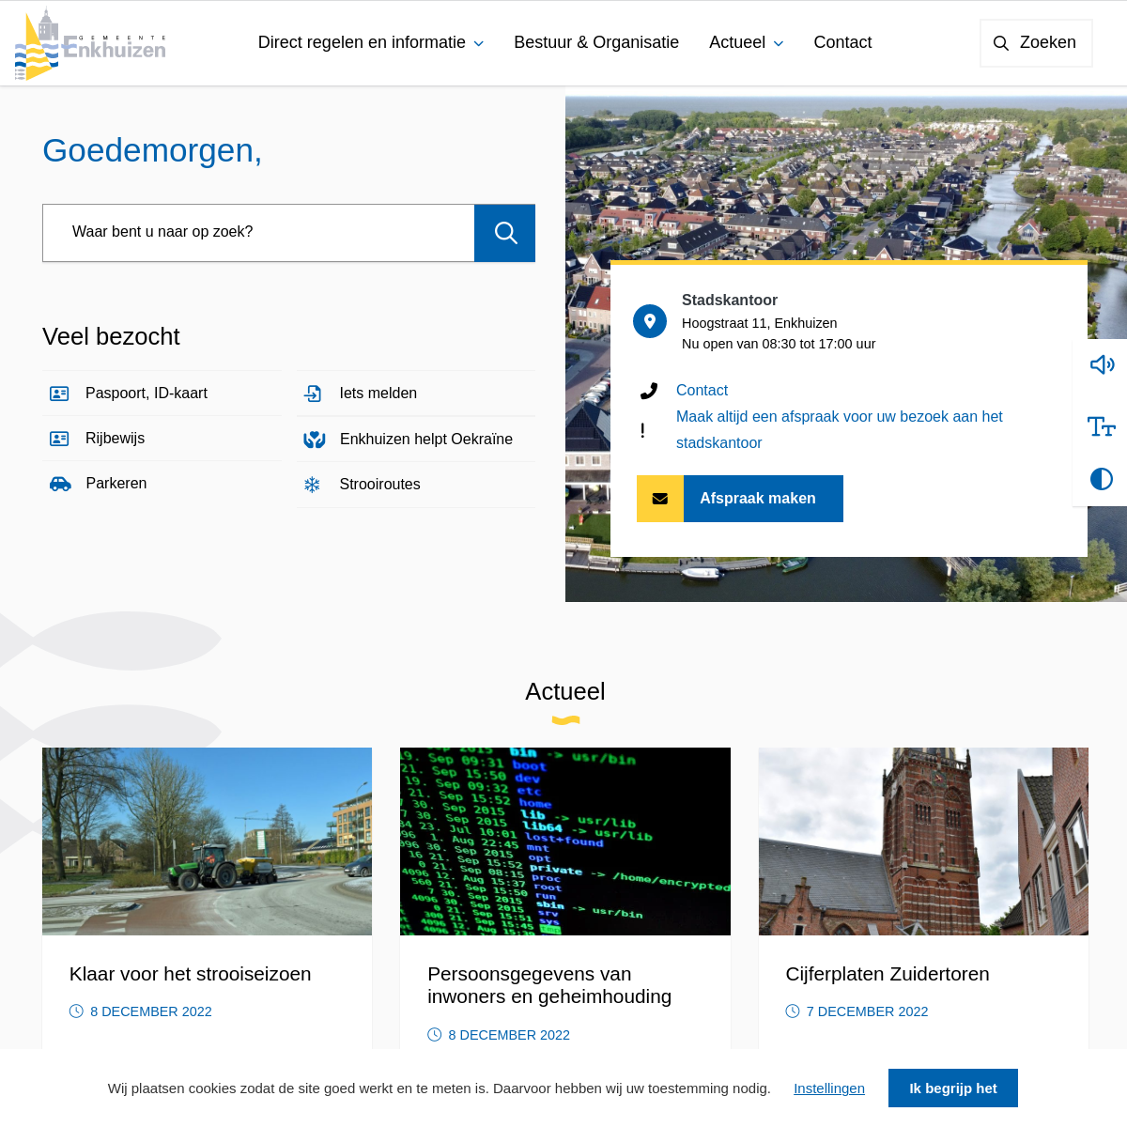The width and height of the screenshot is (1127, 1127).
Task: Expand the Actueel navigation dropdown
Action: (747, 43)
